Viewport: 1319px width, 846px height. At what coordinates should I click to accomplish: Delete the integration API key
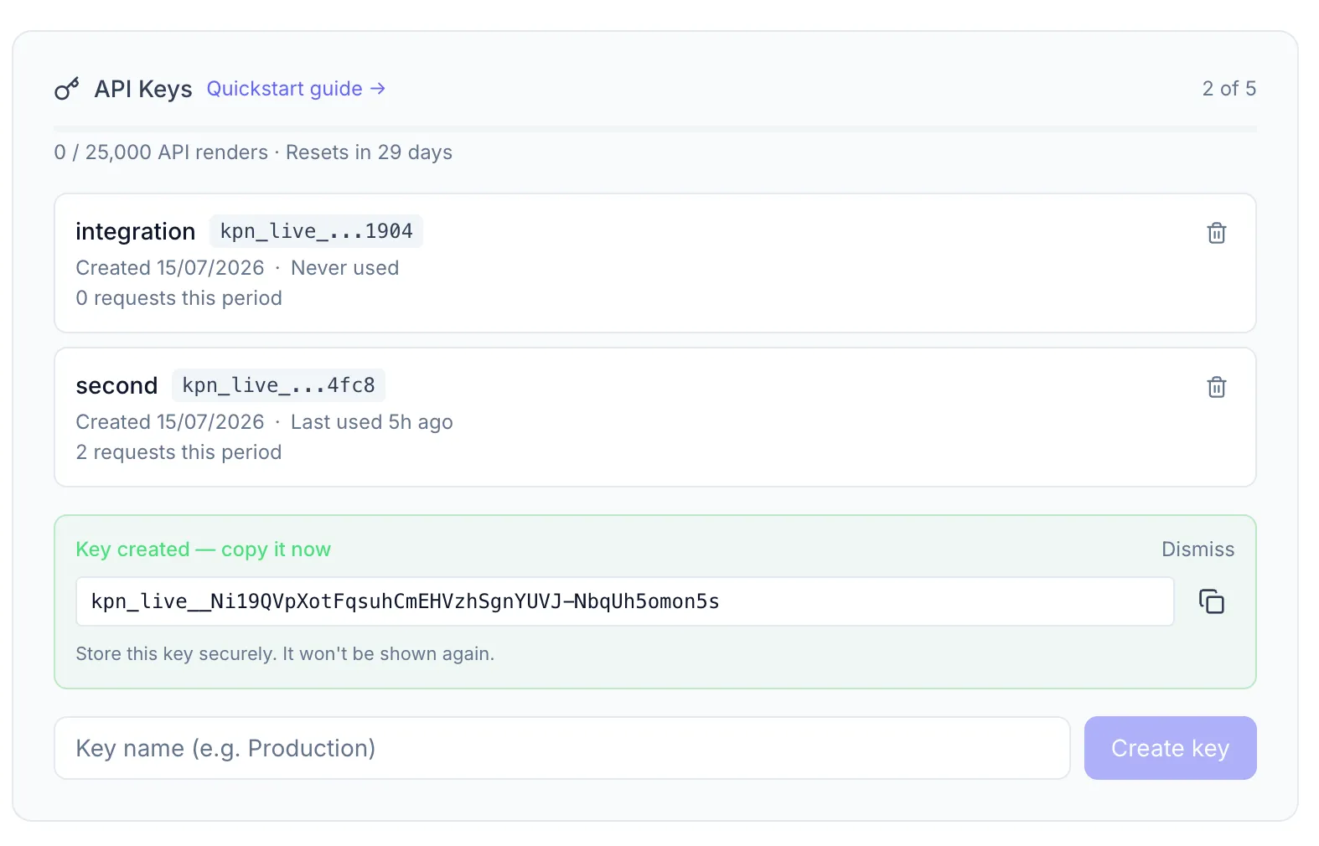click(x=1216, y=233)
